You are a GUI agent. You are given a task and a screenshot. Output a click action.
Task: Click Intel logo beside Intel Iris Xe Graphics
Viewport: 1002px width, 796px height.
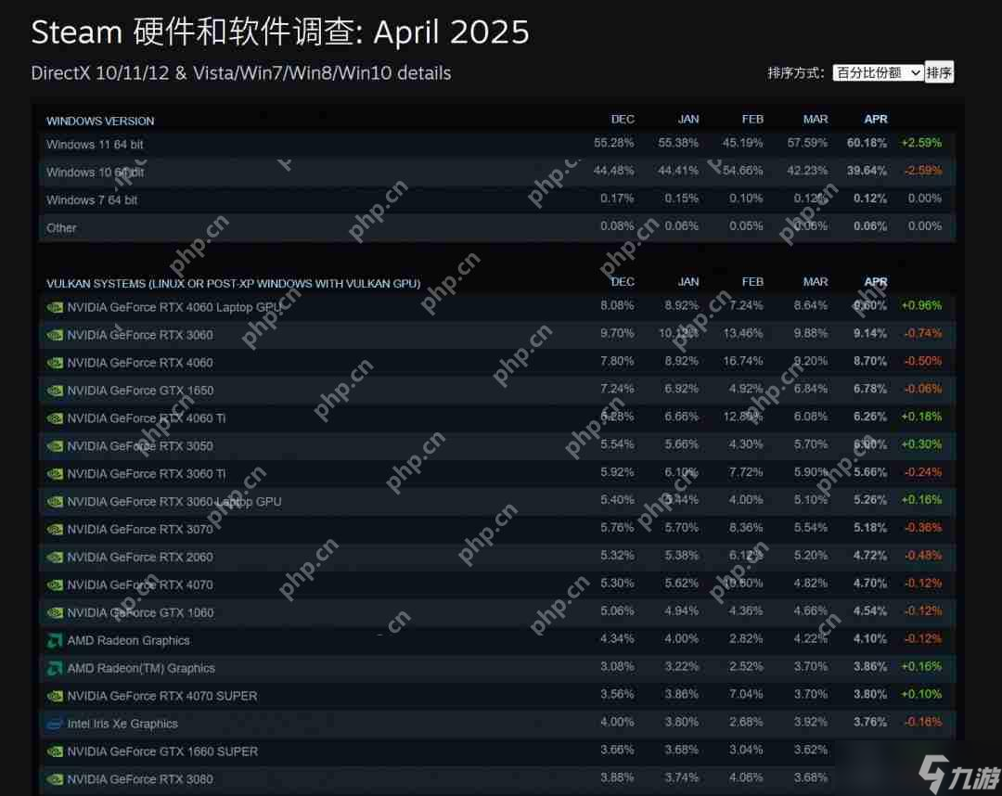click(55, 724)
